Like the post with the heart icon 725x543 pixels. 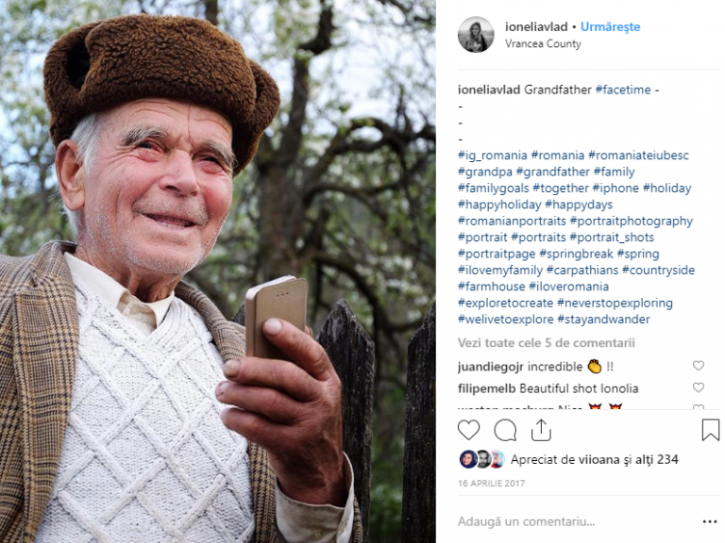click(x=468, y=430)
